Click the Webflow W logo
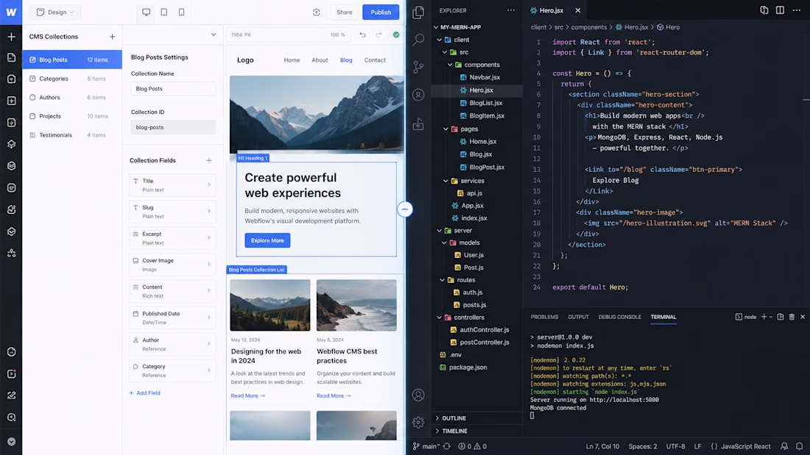 [x=11, y=12]
